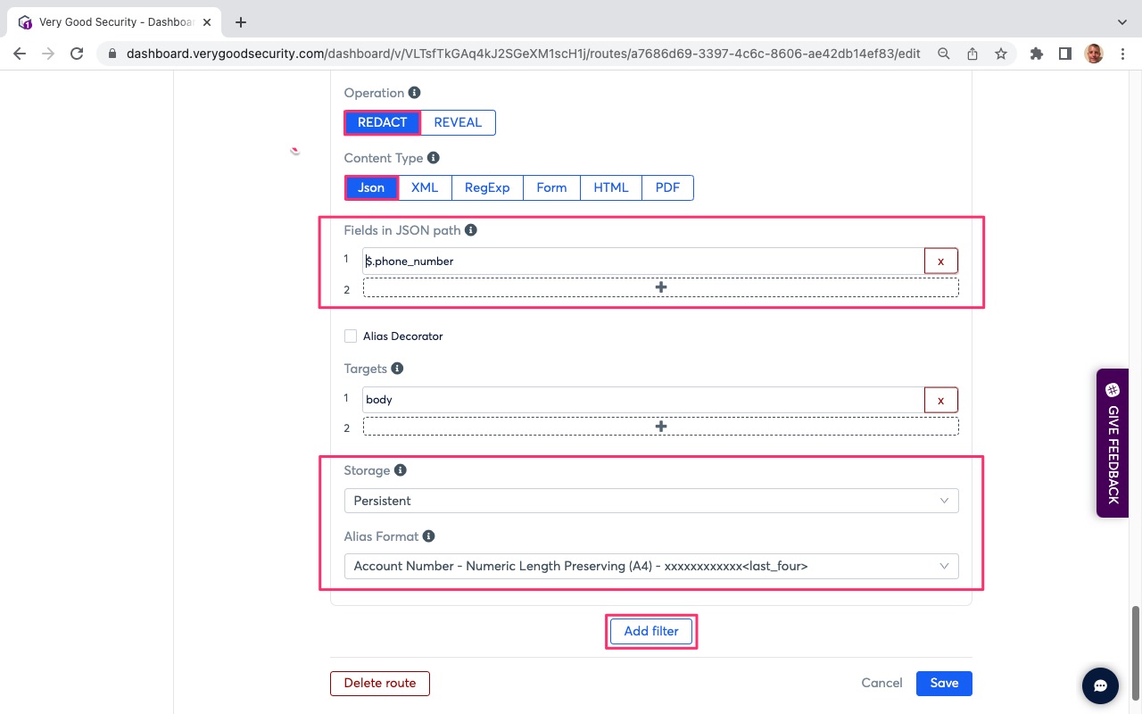Click the browser forward arrow

(48, 54)
